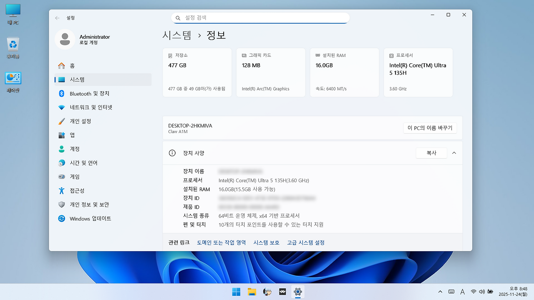Click the volume speaker tray icon
534x300 pixels.
(482, 292)
